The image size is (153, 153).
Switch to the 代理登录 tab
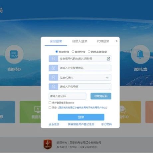(x=103, y=41)
